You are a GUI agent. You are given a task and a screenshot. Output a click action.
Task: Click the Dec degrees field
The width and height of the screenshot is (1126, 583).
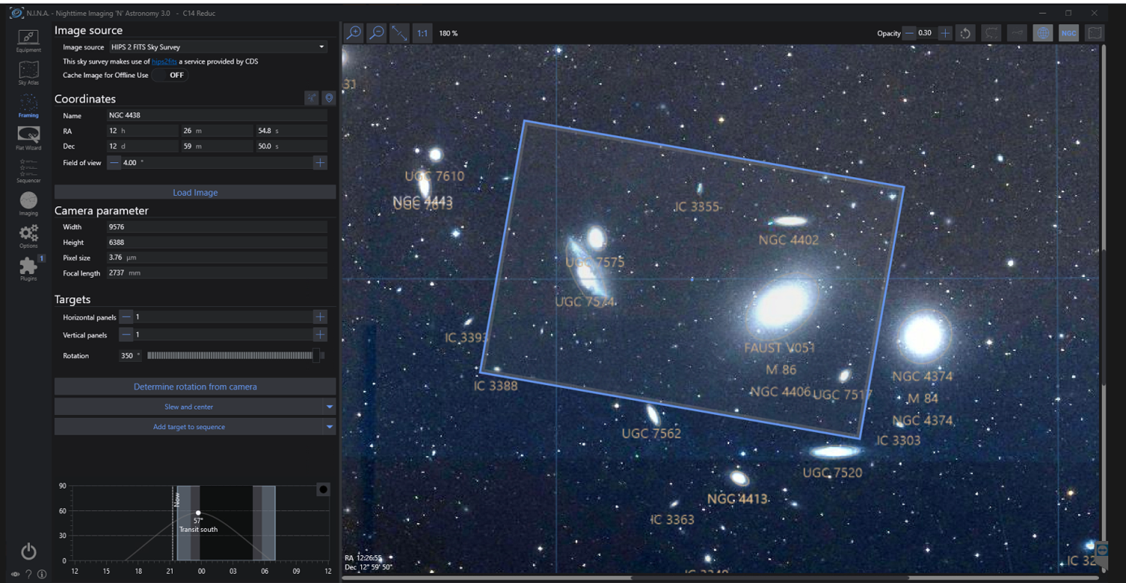click(x=143, y=146)
